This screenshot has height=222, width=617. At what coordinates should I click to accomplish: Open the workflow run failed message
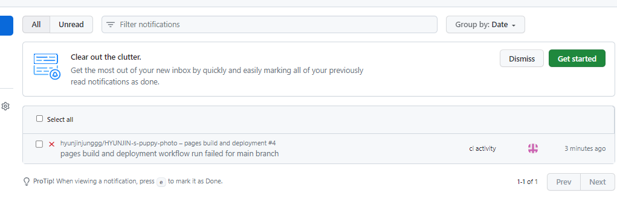[x=170, y=154]
